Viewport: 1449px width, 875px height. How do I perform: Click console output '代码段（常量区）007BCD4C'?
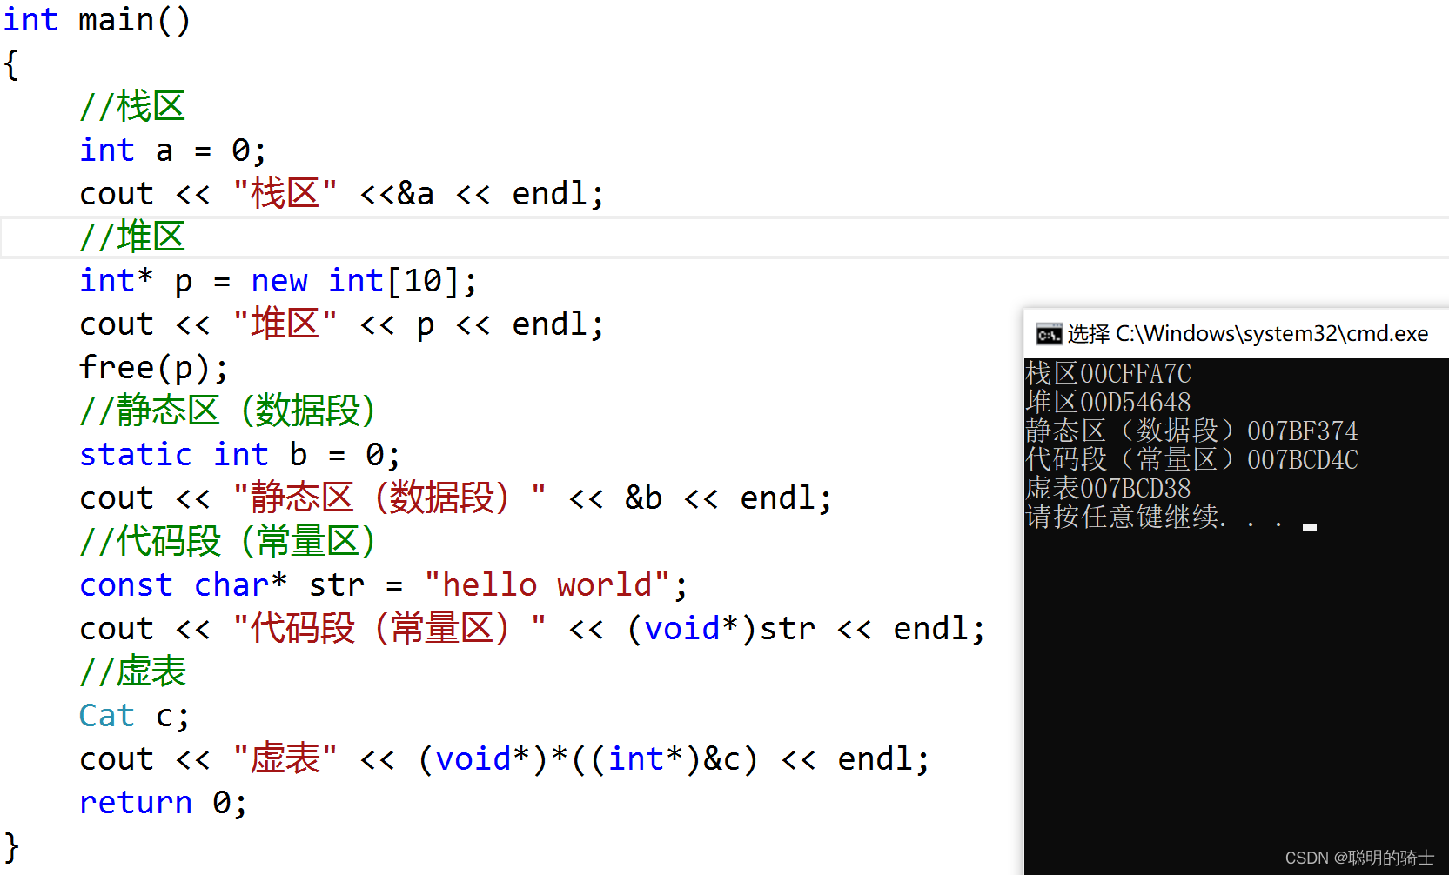click(1191, 460)
